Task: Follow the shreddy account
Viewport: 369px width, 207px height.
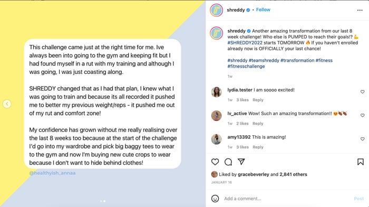Action: tap(263, 10)
